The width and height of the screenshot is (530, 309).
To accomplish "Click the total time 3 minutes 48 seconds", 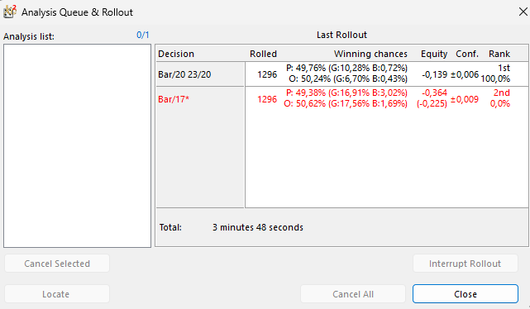I will (x=258, y=227).
